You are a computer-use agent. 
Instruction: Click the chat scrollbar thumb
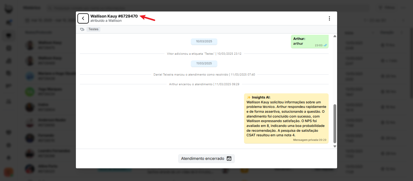335,124
